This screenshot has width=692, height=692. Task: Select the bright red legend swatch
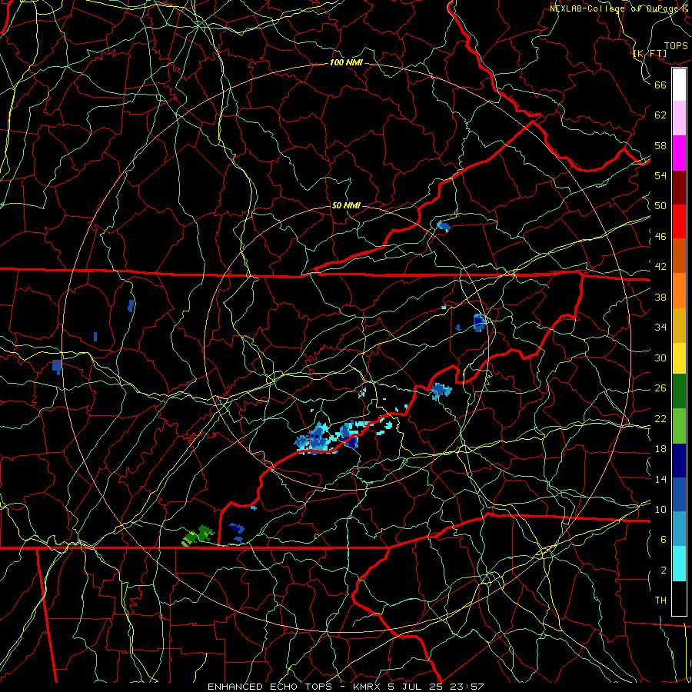point(679,221)
